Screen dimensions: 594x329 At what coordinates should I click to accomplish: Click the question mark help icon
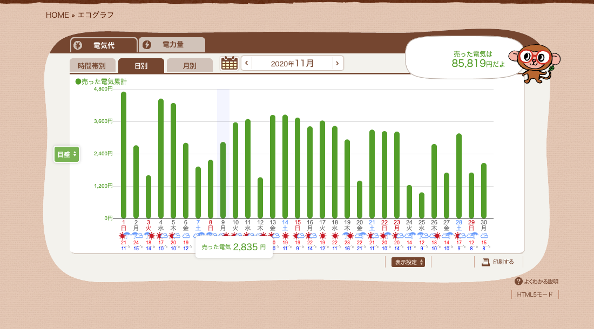point(518,282)
